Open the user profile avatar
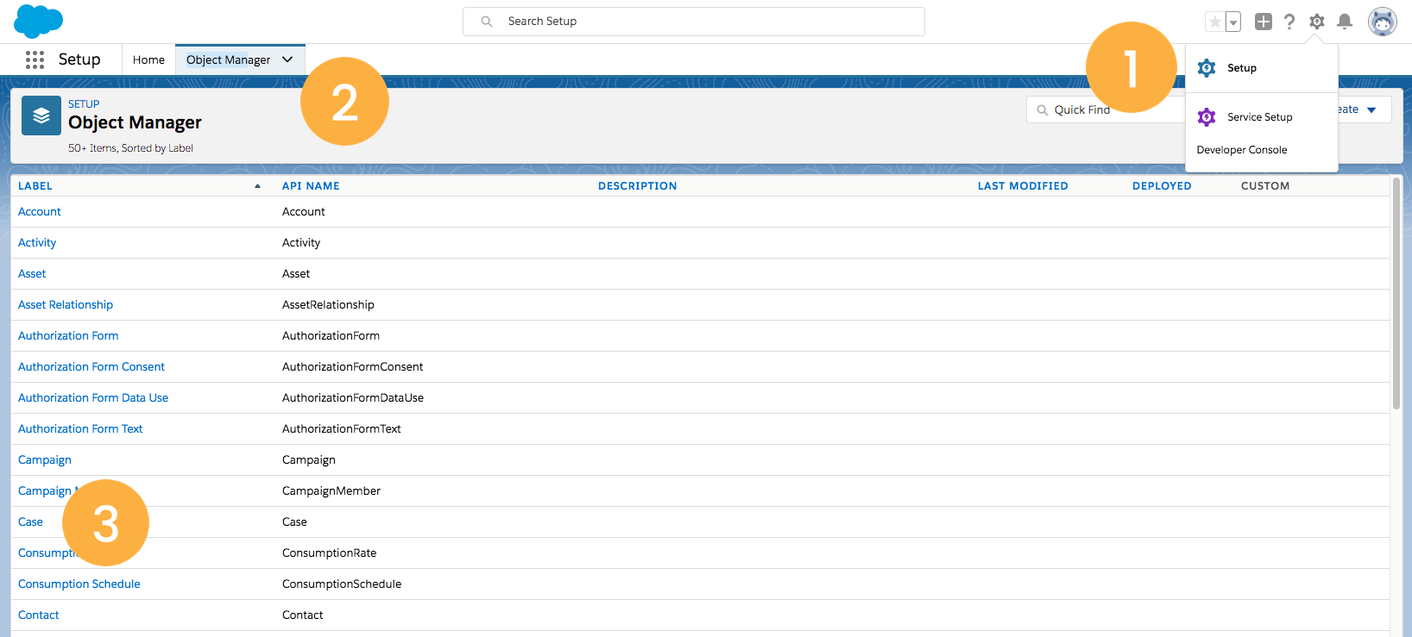Screen dimensions: 1412x637 point(1383,22)
